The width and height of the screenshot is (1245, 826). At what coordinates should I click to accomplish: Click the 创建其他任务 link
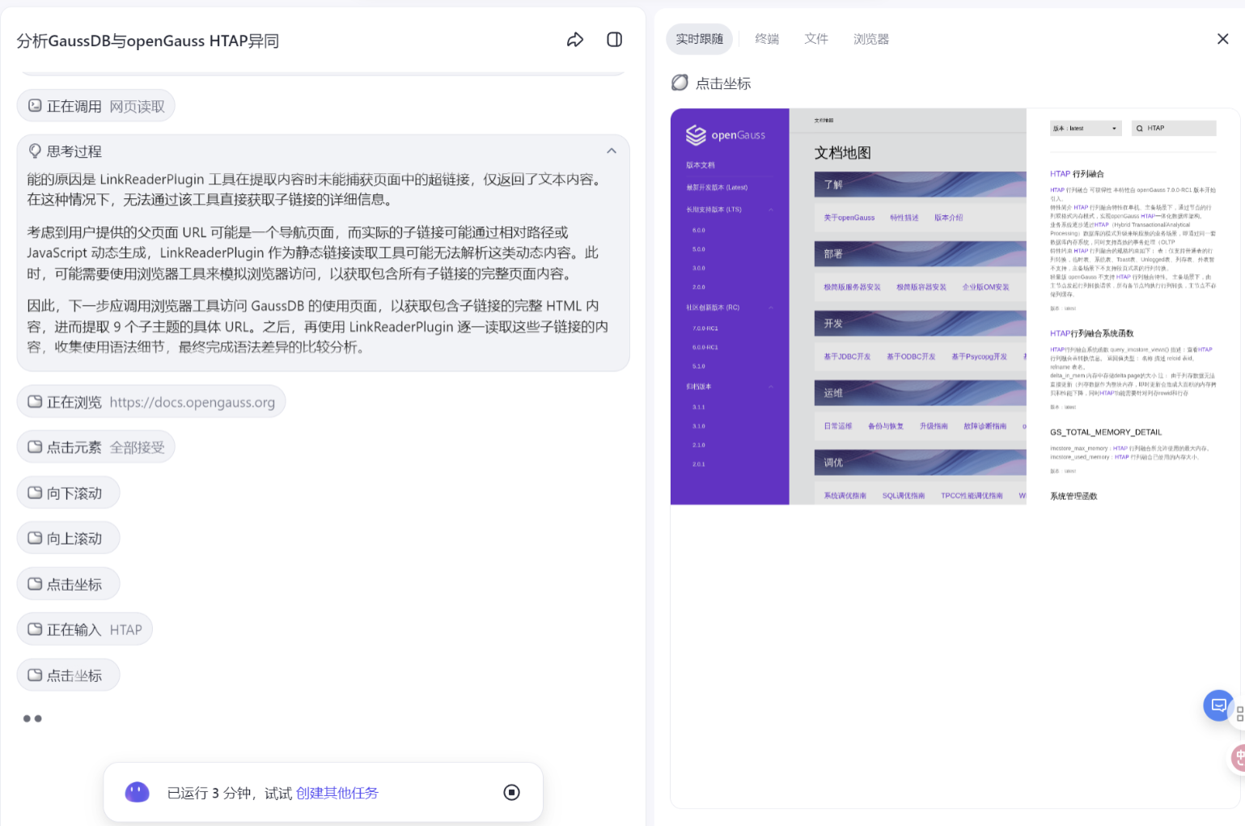[337, 793]
